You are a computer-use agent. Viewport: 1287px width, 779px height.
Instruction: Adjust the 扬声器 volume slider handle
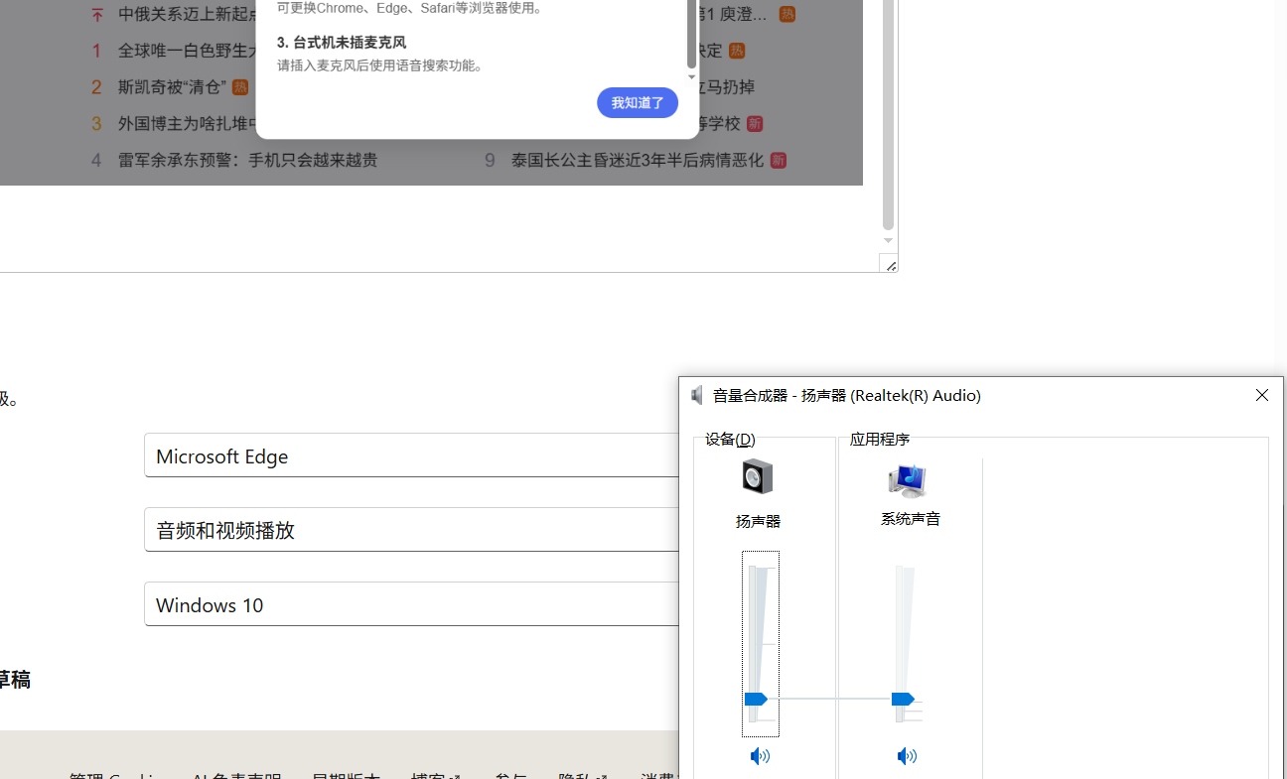756,699
